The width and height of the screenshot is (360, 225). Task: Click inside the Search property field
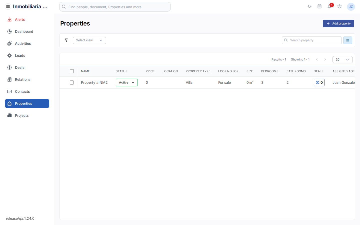click(x=311, y=40)
